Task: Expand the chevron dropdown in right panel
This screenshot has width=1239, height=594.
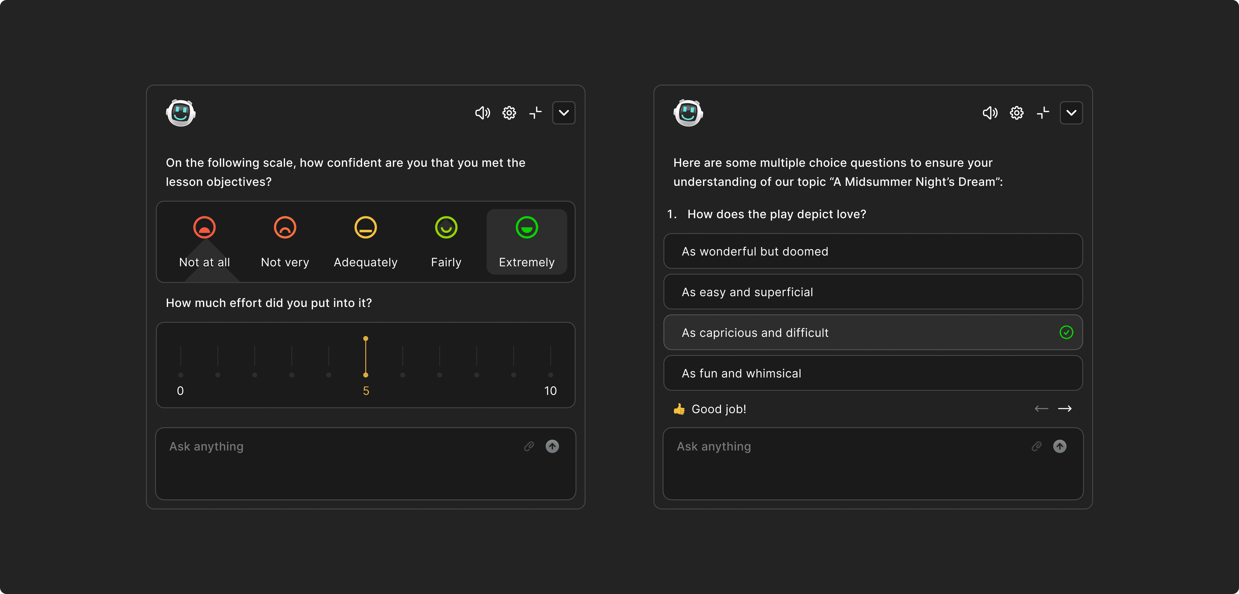Action: click(x=1071, y=113)
